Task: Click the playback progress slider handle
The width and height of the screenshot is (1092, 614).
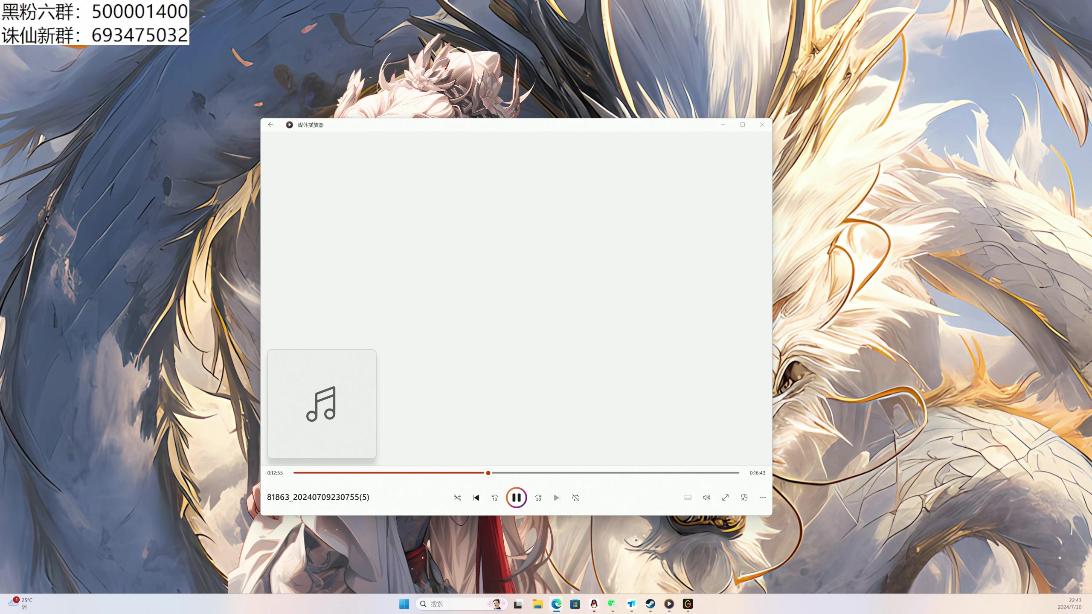Action: click(x=488, y=473)
